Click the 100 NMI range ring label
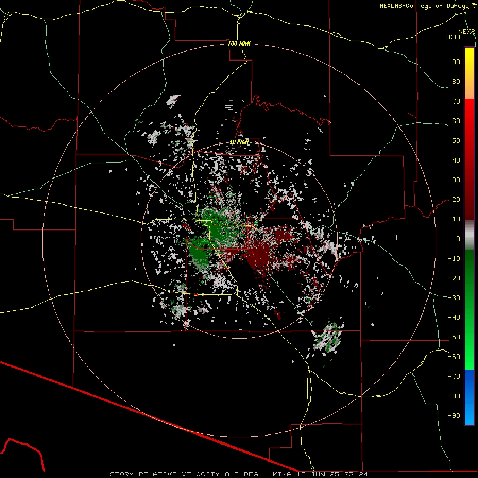The height and width of the screenshot is (478, 478). (239, 44)
